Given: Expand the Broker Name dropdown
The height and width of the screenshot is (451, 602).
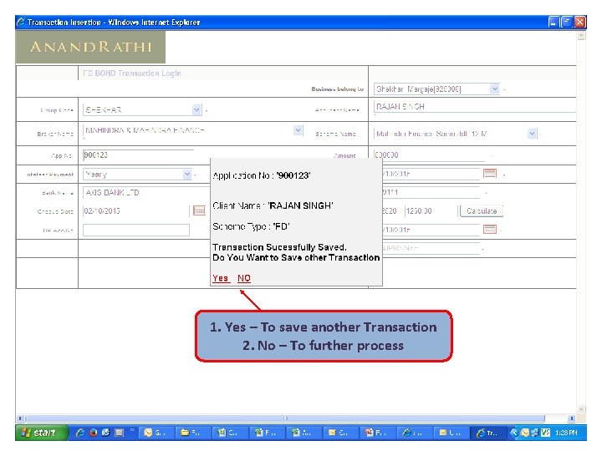Looking at the screenshot, I should [x=298, y=130].
